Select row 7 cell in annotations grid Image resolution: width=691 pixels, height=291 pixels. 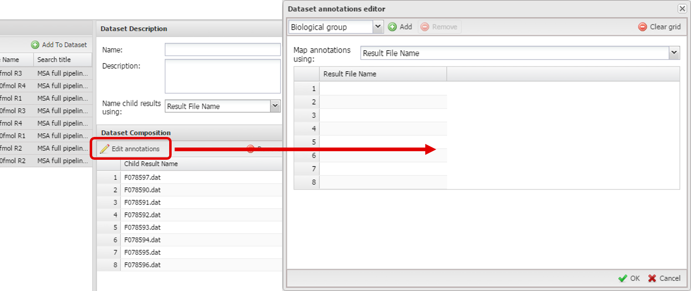click(383, 169)
